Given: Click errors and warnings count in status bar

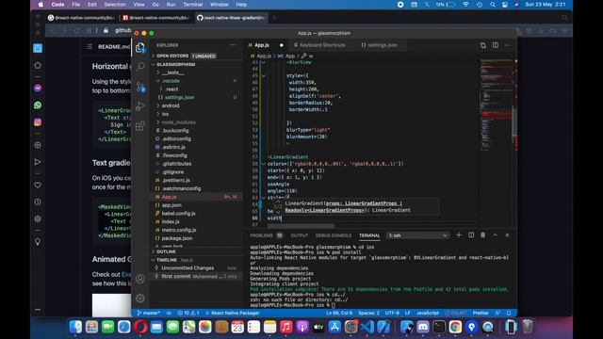Looking at the screenshot, I should click(x=188, y=313).
